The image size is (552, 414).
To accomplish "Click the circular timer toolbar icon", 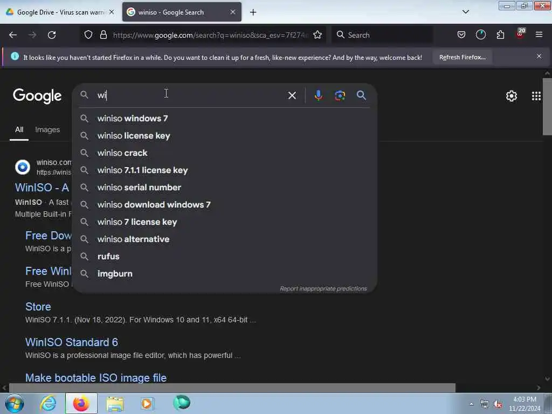I will coord(480,34).
